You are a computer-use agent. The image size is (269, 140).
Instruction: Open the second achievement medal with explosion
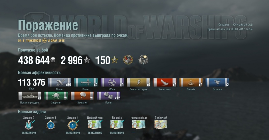click(x=143, y=60)
